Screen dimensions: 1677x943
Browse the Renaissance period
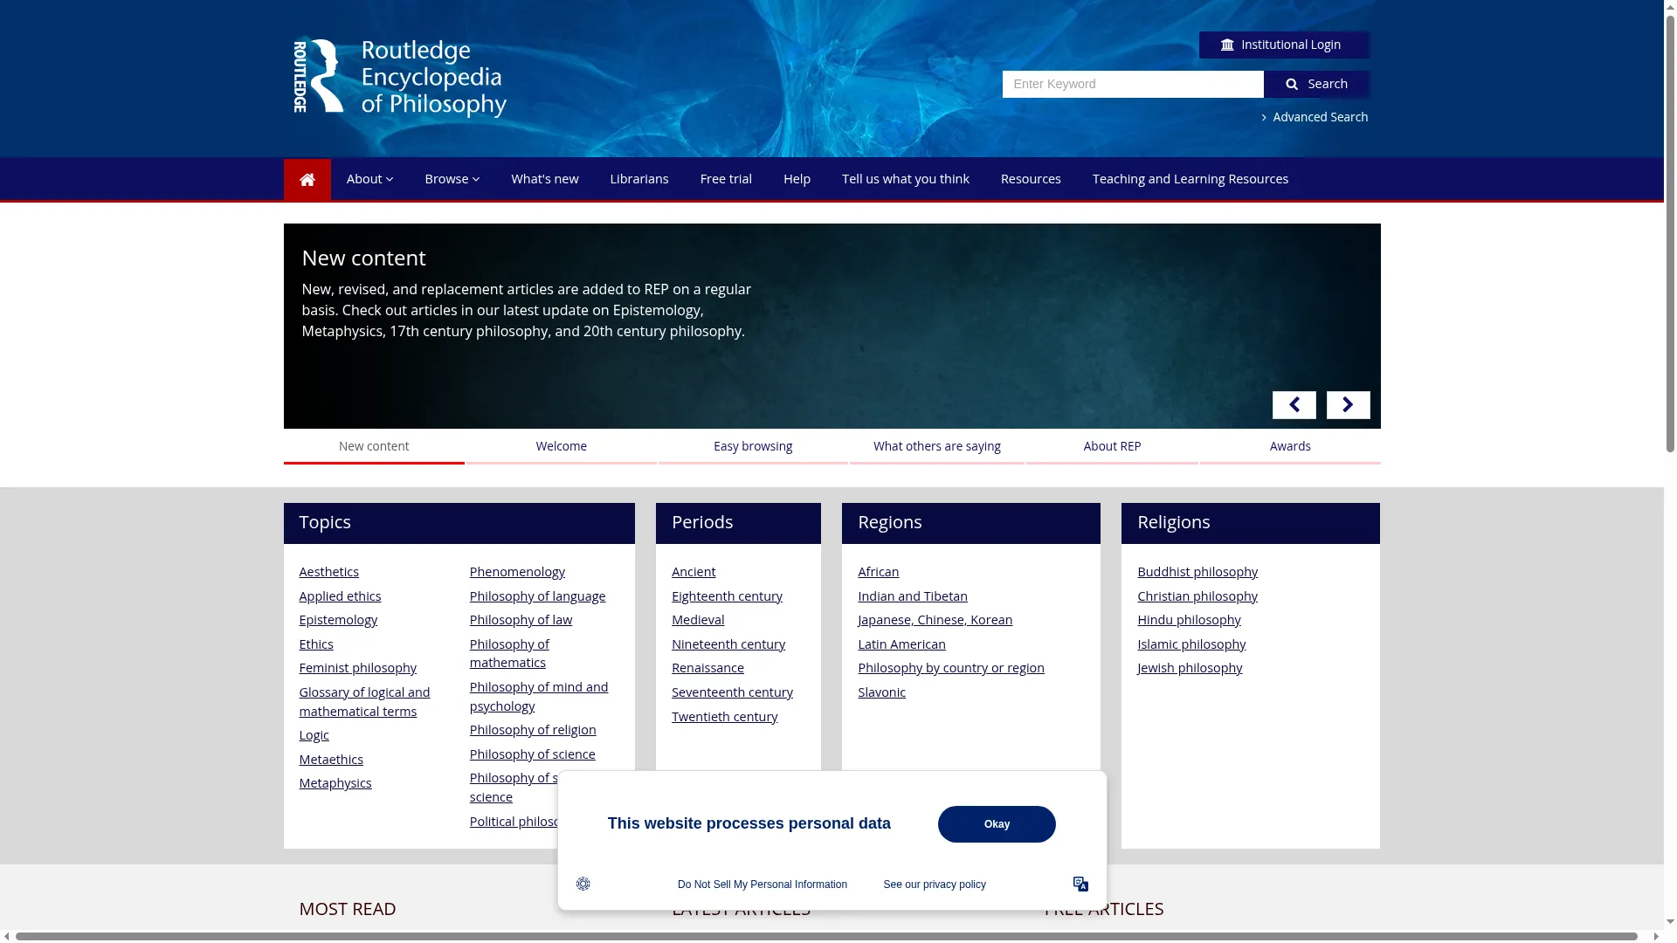click(707, 668)
